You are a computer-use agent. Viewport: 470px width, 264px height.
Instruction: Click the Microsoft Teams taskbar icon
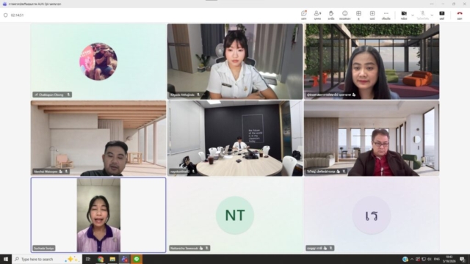pos(124,259)
